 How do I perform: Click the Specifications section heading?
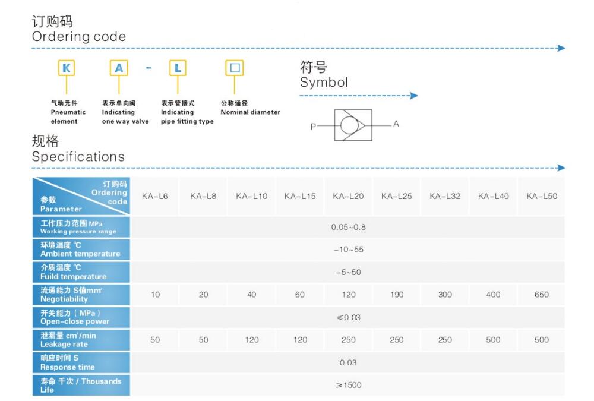[78, 157]
